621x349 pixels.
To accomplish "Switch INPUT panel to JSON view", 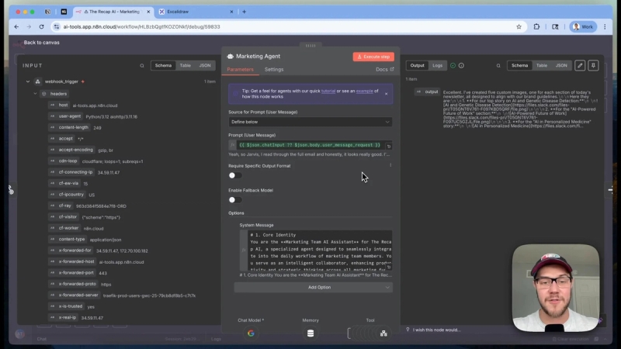I will tap(205, 65).
